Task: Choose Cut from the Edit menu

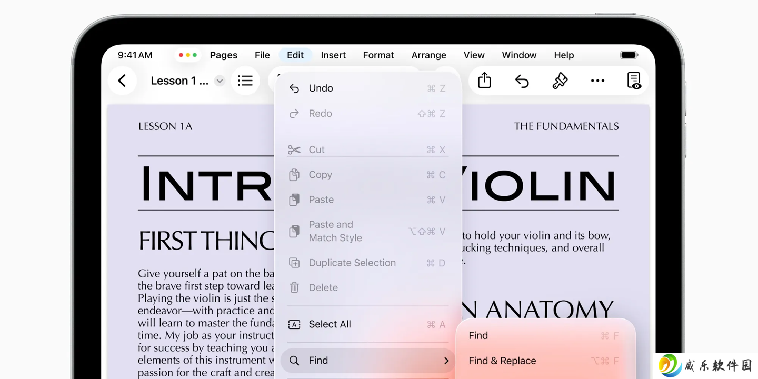Action: 367,149
